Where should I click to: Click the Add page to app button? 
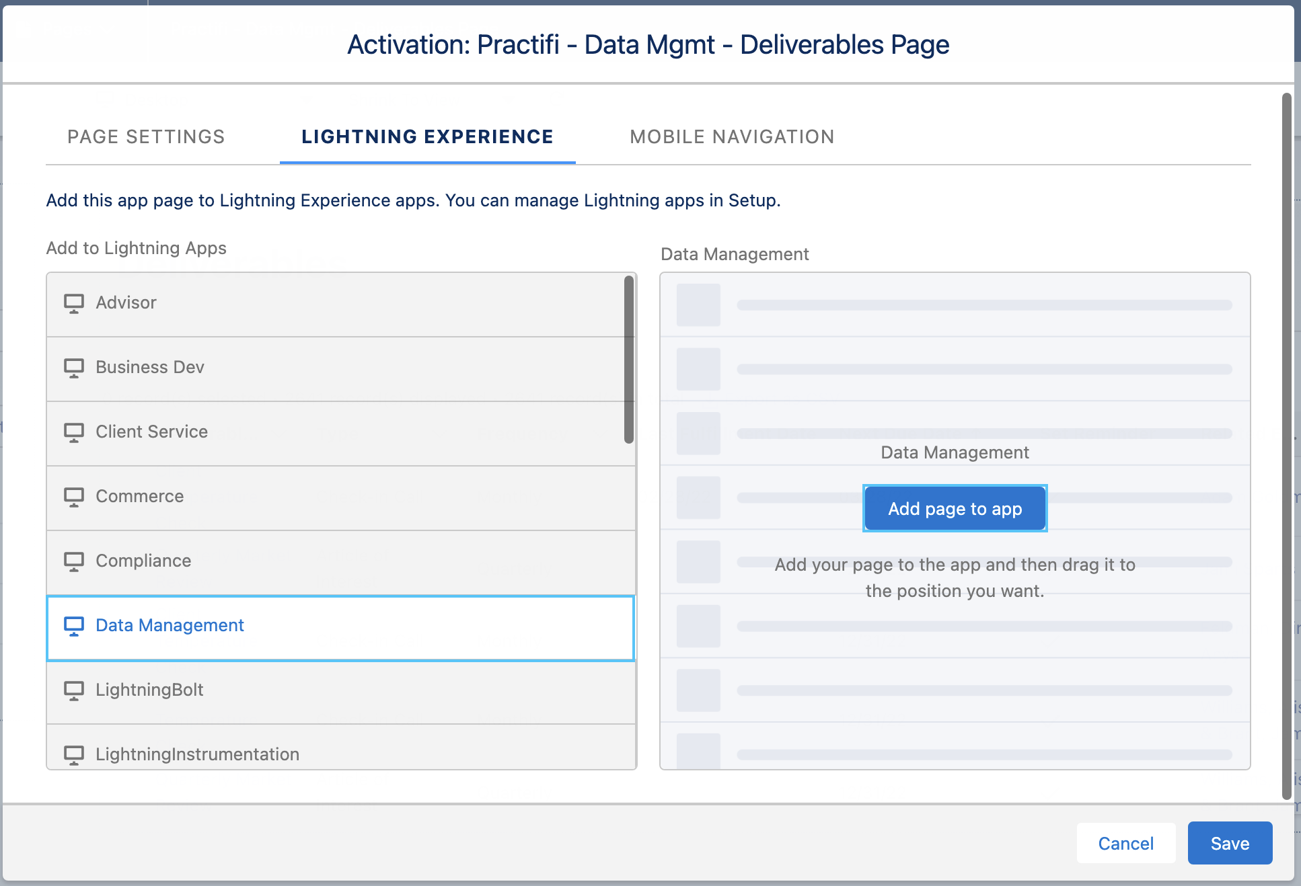[955, 508]
